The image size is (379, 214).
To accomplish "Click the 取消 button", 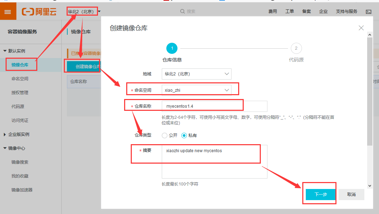I will pos(351,194).
